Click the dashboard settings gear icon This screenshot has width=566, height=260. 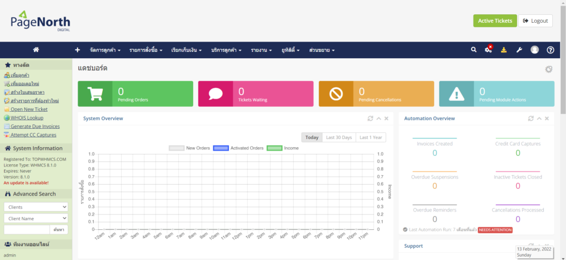click(x=549, y=69)
